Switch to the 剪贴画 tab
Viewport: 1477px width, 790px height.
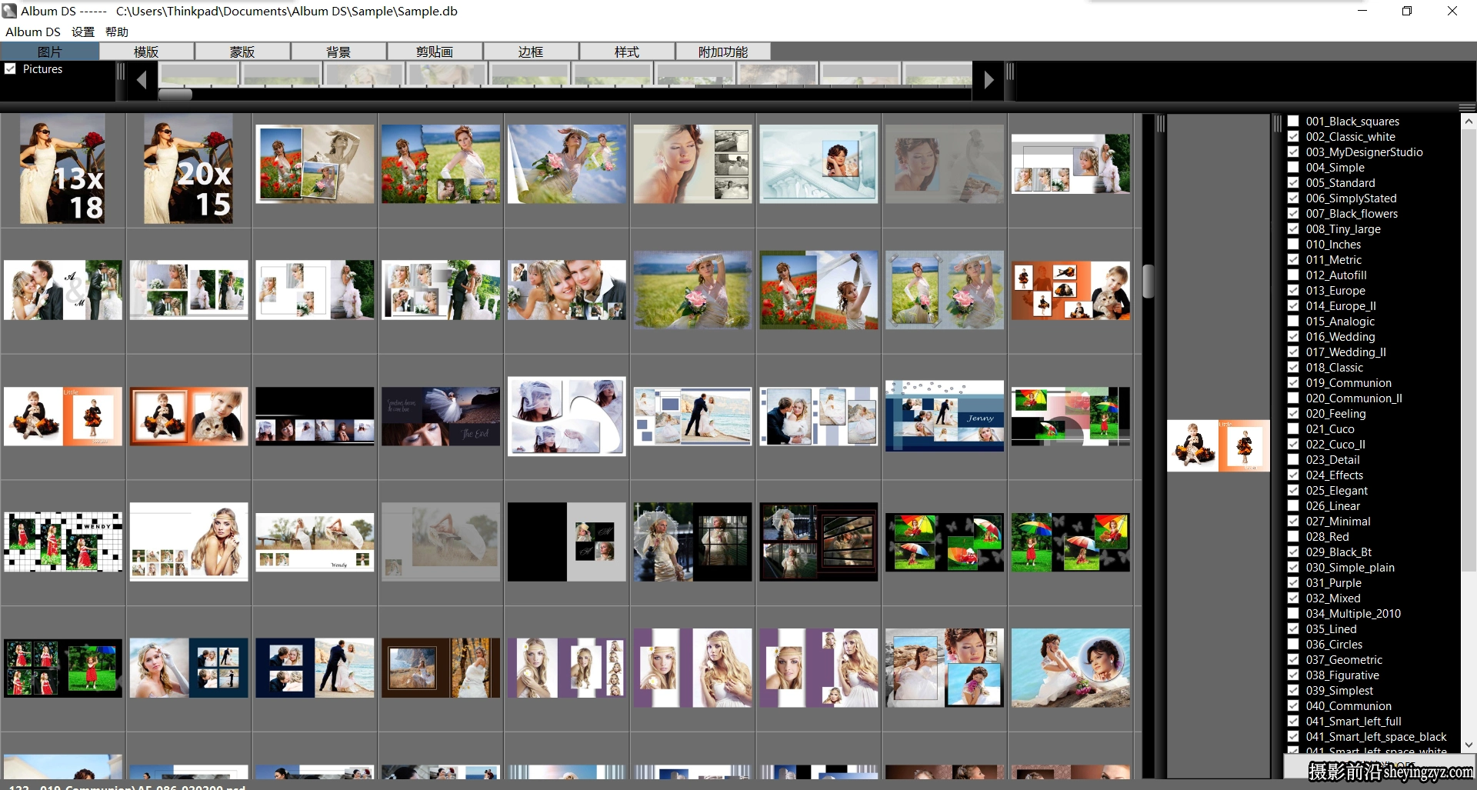435,52
